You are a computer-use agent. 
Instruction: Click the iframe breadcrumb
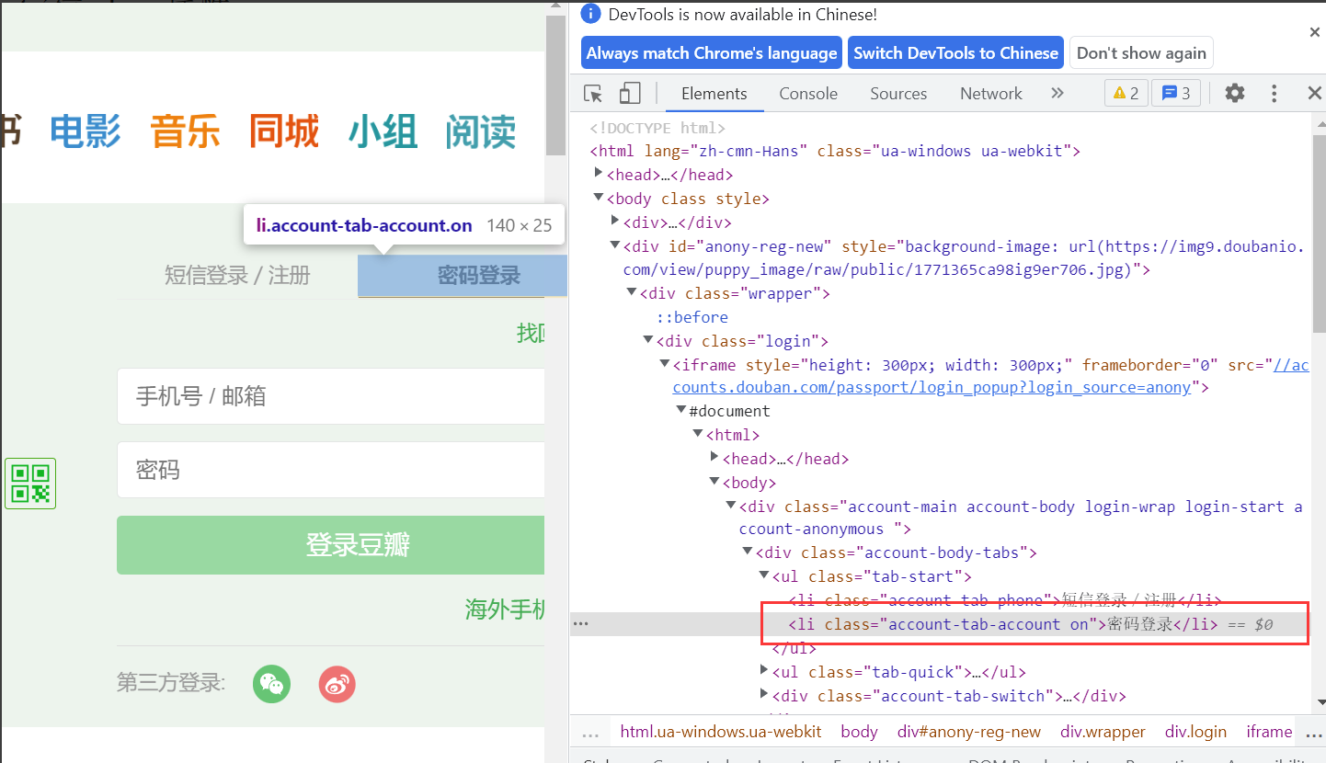click(1269, 732)
